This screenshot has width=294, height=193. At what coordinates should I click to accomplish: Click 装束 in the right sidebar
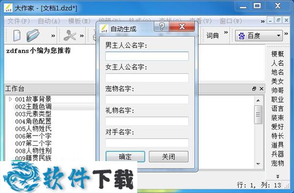277,118
